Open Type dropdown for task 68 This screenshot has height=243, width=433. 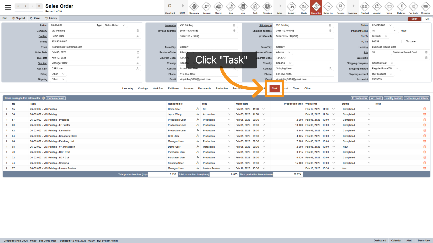(229, 147)
